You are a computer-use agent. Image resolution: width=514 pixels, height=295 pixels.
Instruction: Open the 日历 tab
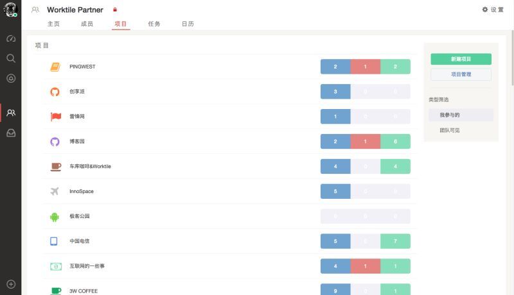click(x=188, y=24)
